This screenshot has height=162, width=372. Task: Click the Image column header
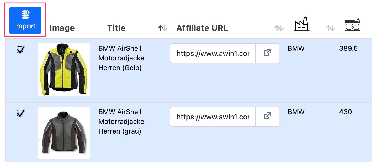coord(62,28)
